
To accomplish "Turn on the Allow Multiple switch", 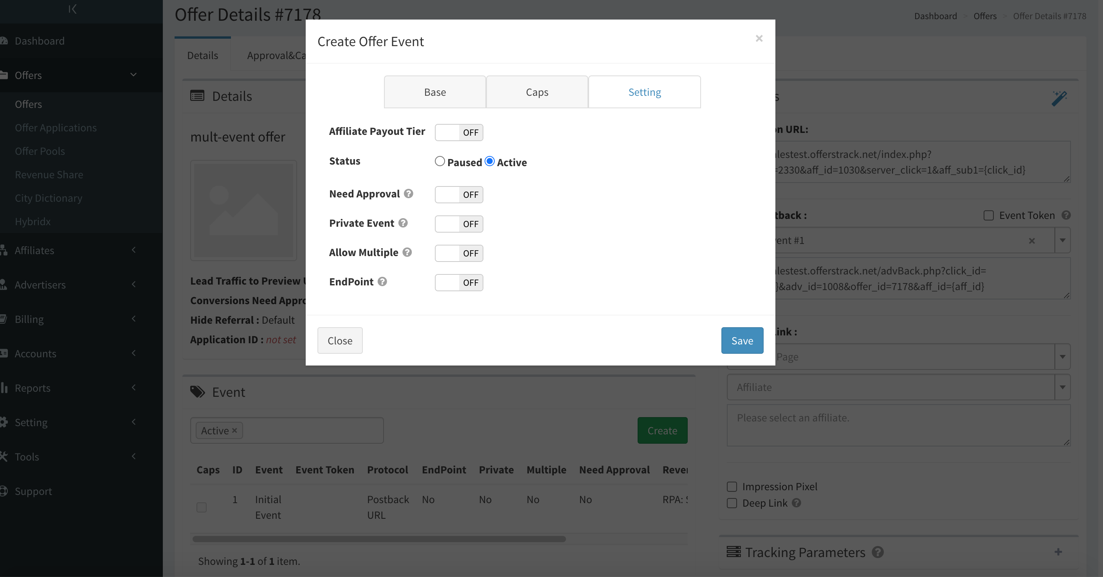I will pos(459,253).
